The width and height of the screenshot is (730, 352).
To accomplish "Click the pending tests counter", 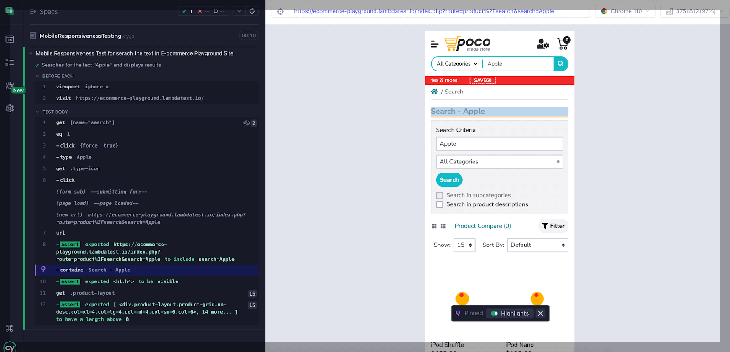I will [x=219, y=11].
